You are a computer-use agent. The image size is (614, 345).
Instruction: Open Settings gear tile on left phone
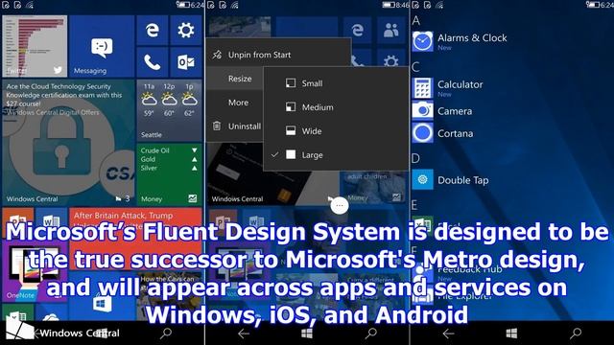185,30
